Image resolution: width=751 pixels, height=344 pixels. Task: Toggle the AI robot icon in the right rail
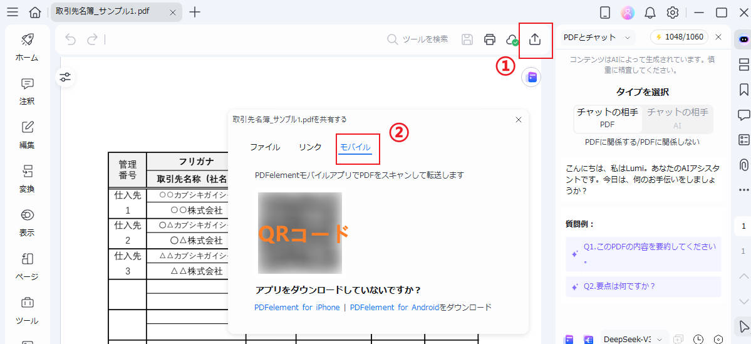point(743,39)
